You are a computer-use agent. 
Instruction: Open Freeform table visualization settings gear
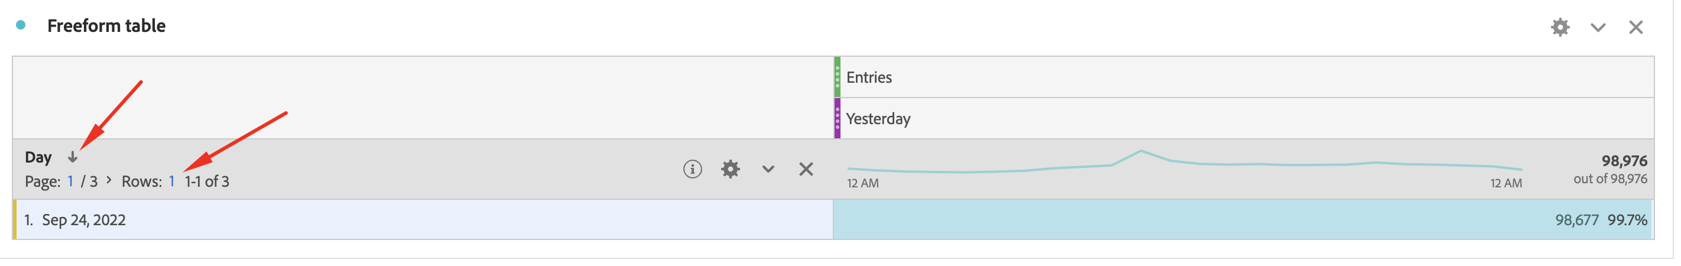tap(1560, 27)
